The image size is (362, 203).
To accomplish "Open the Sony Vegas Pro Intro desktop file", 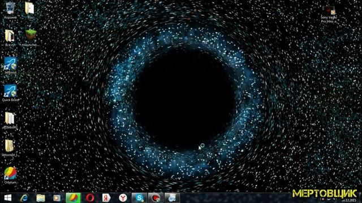I will (x=329, y=14).
